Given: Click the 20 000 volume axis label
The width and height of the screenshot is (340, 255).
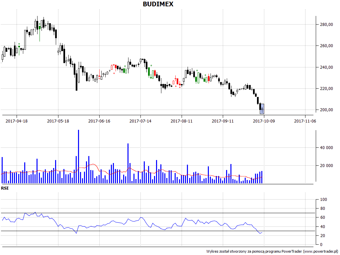Looking at the screenshot, I should tap(327, 166).
